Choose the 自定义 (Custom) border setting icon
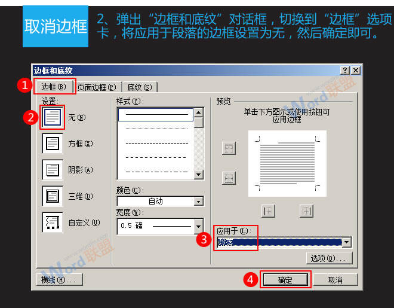 pos(53,222)
